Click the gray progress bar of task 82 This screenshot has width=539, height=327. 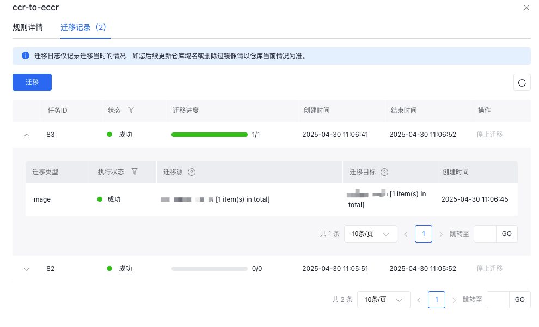[210, 269]
